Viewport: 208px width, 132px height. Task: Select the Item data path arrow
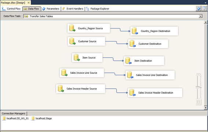(x=113, y=59)
